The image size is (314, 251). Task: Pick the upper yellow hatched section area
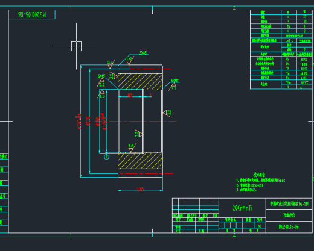(x=140, y=81)
